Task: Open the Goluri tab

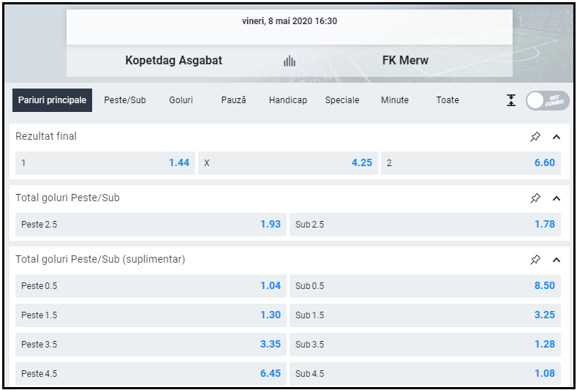Action: [x=181, y=100]
